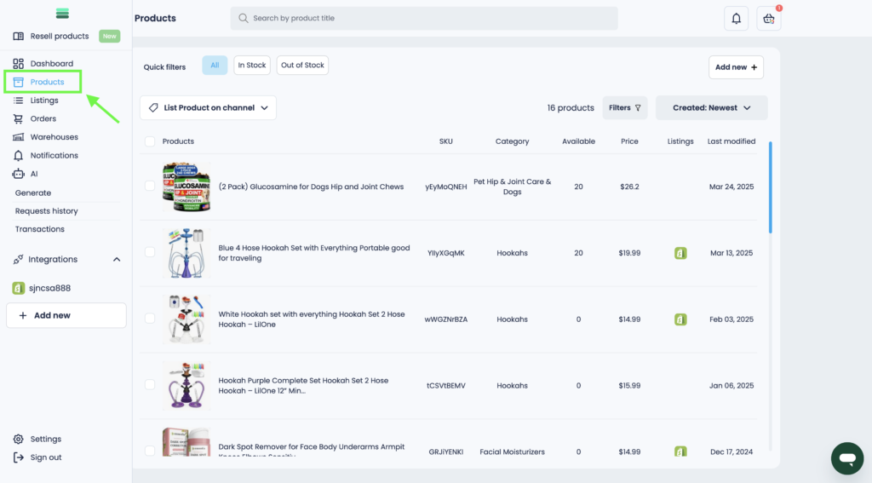Go to Orders in the sidebar

coord(43,118)
